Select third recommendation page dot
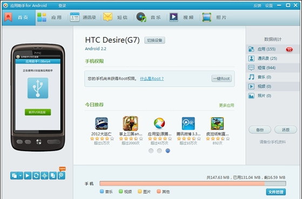The image size is (302, 199). [168, 151]
